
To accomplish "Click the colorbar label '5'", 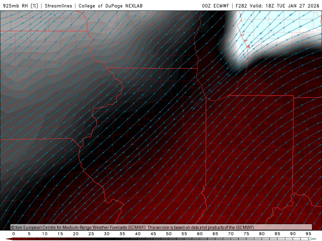I will click(29, 234).
